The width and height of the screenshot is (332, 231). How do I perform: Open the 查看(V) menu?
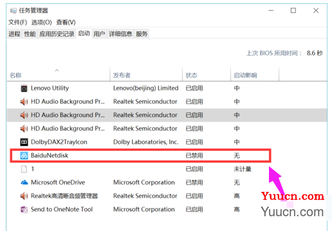(66, 22)
